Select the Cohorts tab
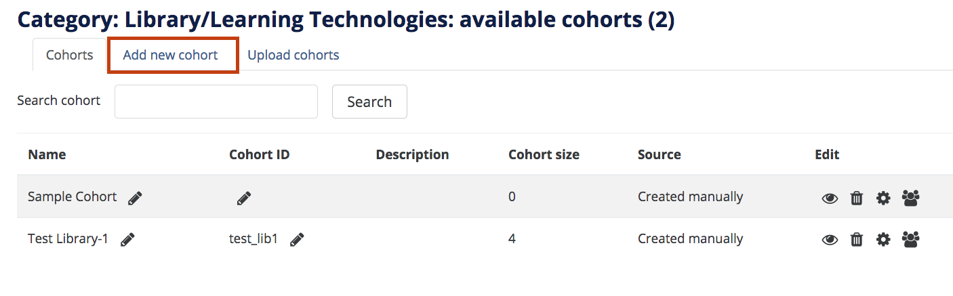 pos(70,56)
